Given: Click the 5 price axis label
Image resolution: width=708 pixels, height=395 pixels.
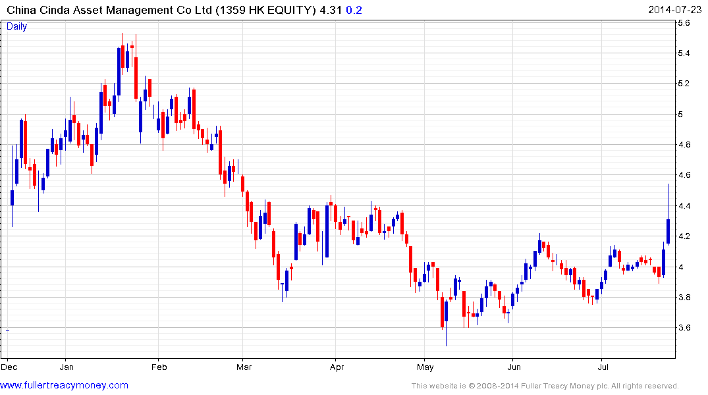Looking at the screenshot, I should point(680,114).
